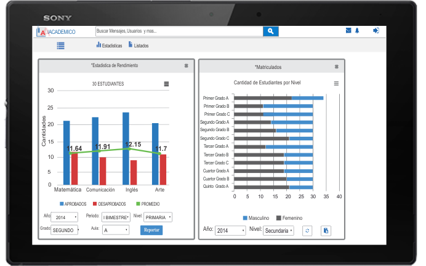The height and width of the screenshot is (266, 426).
Task: Open settings gear of Matriculados panel
Action: click(336, 66)
